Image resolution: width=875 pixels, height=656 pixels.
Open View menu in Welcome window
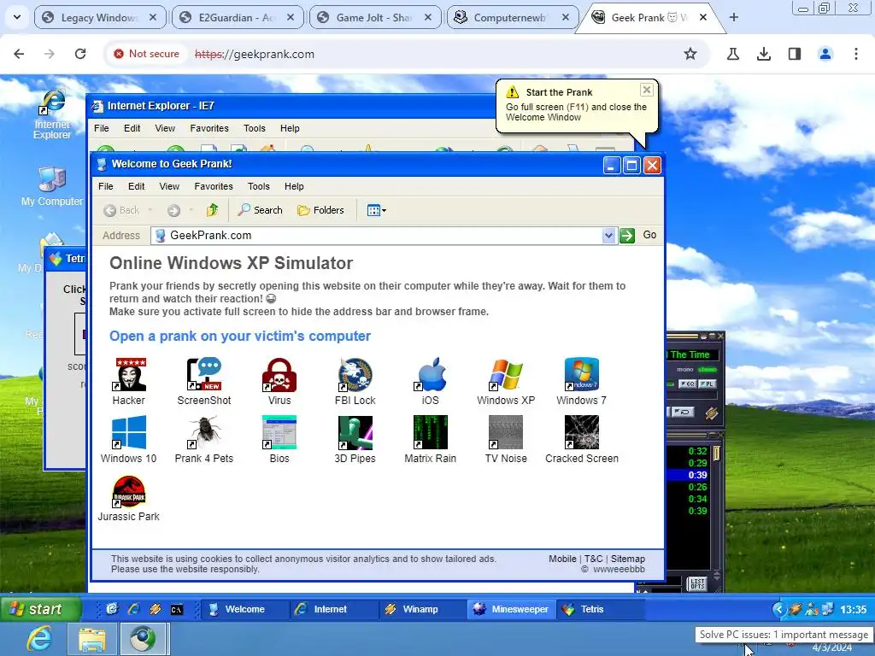click(x=169, y=186)
